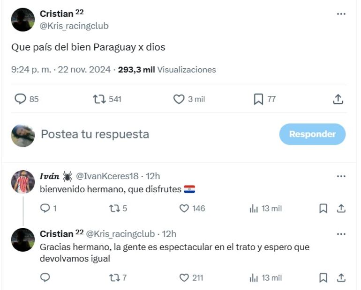Bookmark Iván's welcome reply
The width and height of the screenshot is (361, 290).
click(323, 208)
